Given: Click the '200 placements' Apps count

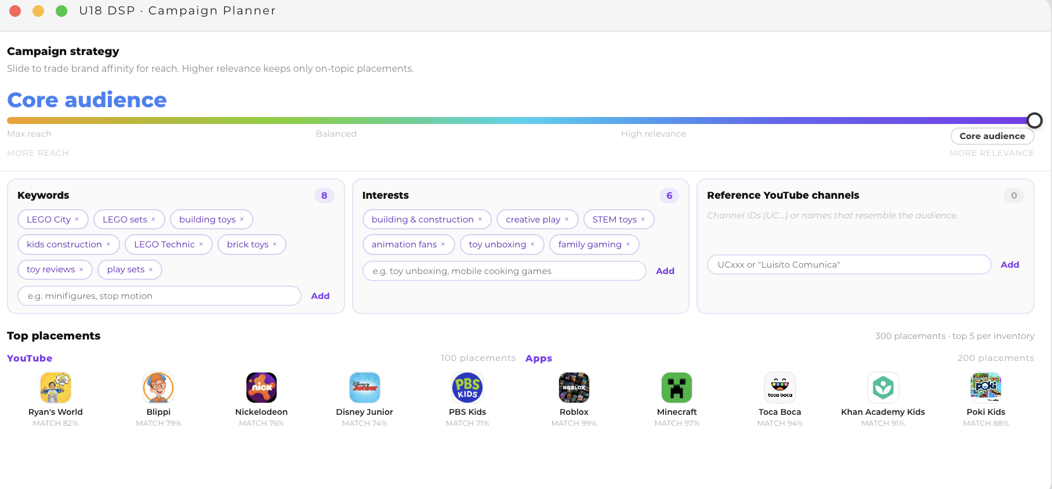Looking at the screenshot, I should [996, 358].
